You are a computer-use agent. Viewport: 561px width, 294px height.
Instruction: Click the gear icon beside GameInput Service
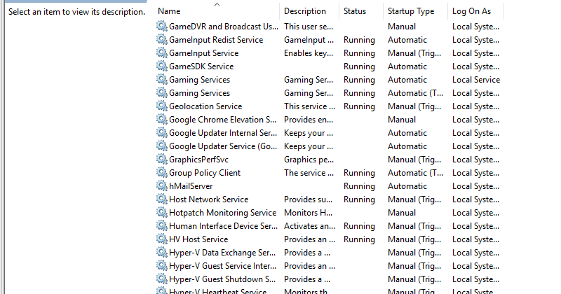162,52
